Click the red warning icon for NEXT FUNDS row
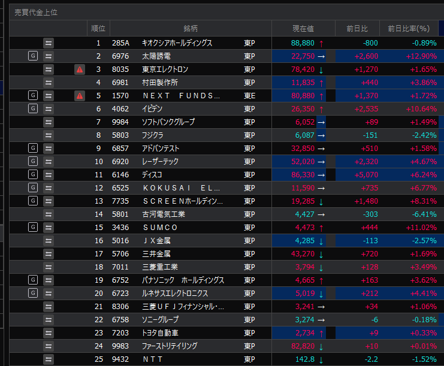444x366 pixels. pos(80,96)
